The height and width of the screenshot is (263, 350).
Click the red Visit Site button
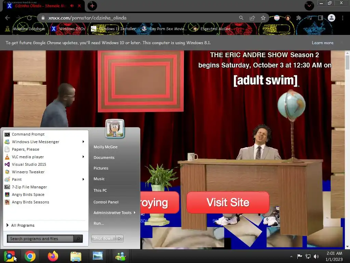(x=228, y=202)
